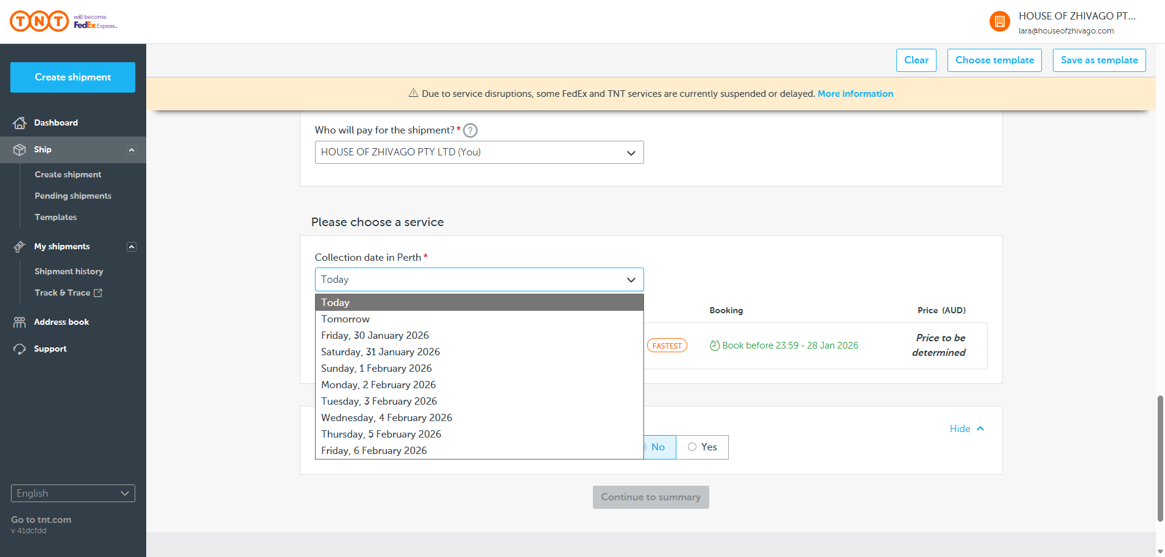This screenshot has width=1165, height=557.
Task: Click the TNT logo in header
Action: pos(40,21)
